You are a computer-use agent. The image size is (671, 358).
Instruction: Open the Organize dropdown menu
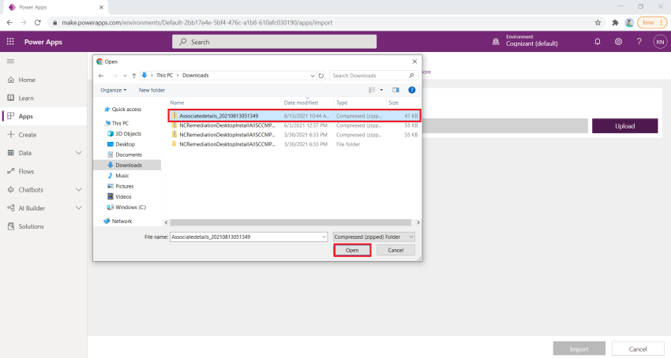(114, 90)
